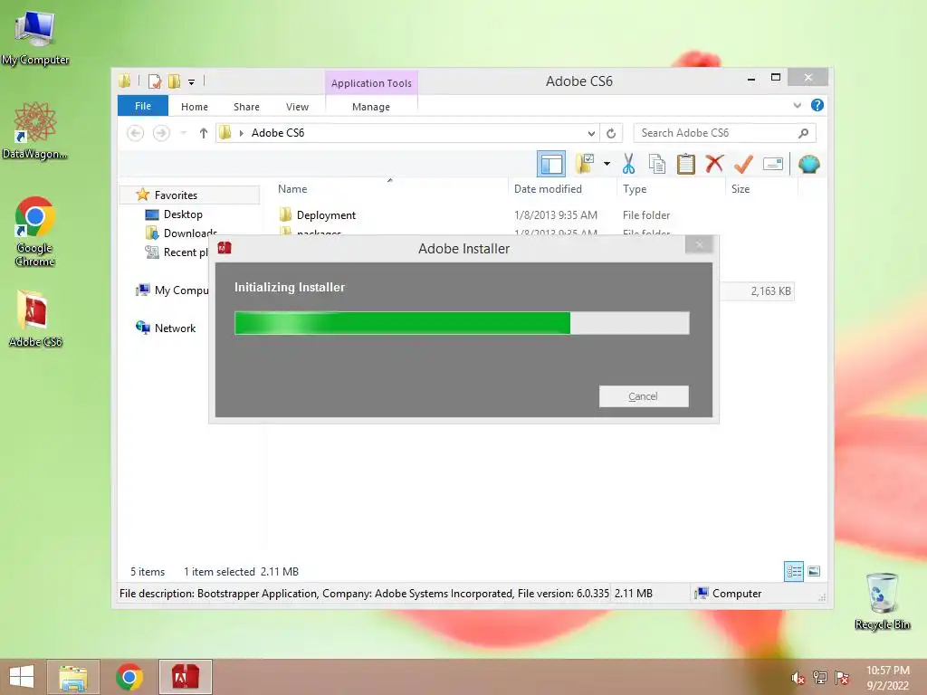This screenshot has height=695, width=927.
Task: Click the Initializing Installer progress bar
Action: (x=462, y=323)
